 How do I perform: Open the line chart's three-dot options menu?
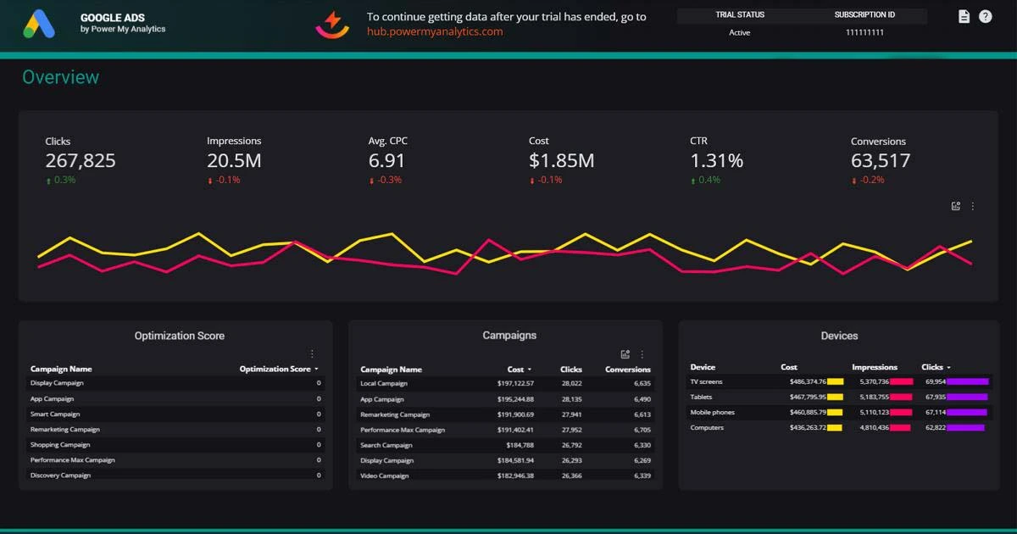[x=973, y=206]
